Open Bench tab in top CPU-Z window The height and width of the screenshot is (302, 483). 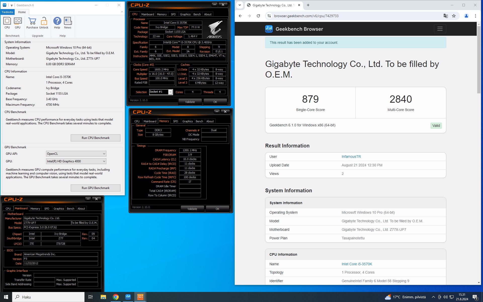[x=197, y=14]
